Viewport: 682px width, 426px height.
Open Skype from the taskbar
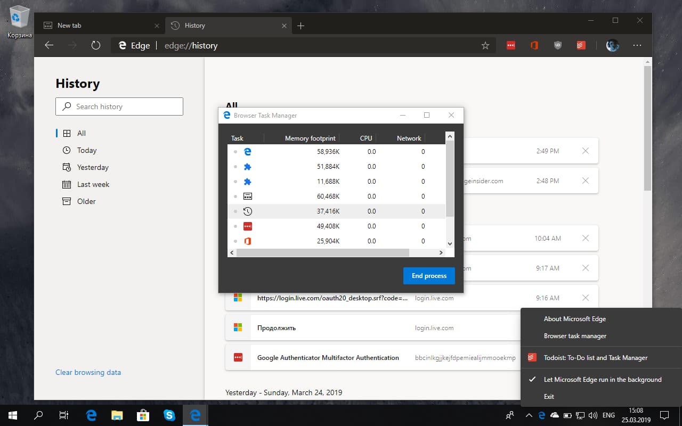tap(169, 415)
